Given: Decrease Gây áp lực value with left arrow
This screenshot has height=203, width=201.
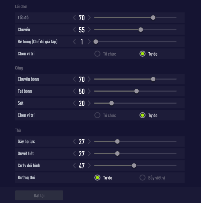Looking at the screenshot, I should [74, 141].
